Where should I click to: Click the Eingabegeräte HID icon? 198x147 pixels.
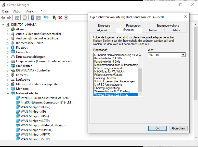coord(13,61)
